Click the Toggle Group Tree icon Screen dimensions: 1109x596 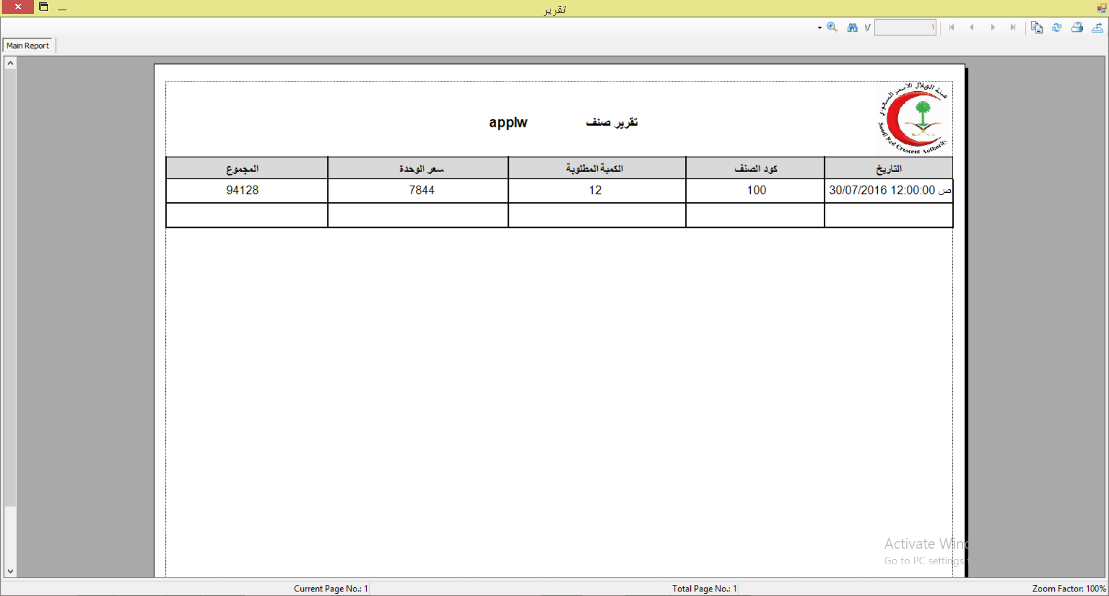pyautogui.click(x=1036, y=27)
